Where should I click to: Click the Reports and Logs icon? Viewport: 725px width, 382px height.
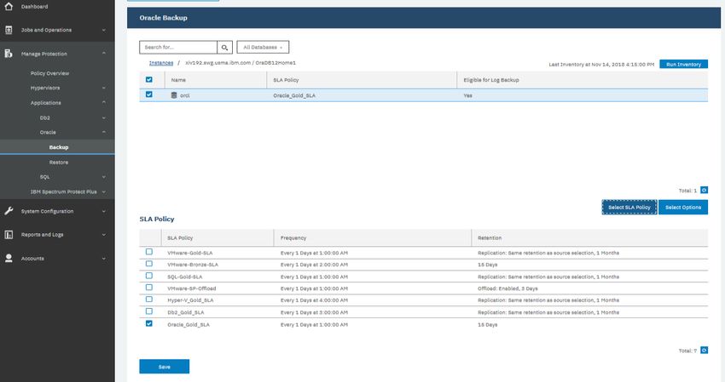9,234
